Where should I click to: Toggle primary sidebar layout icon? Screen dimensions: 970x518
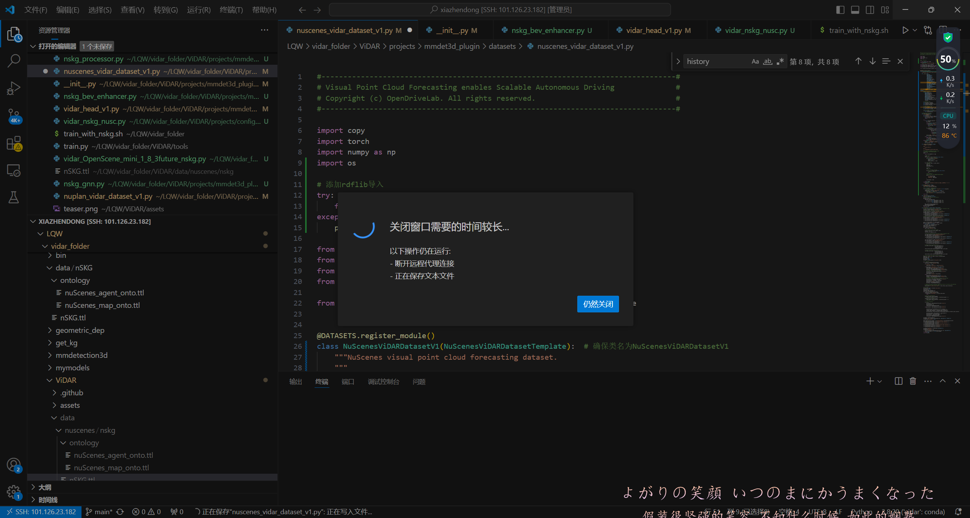[840, 10]
